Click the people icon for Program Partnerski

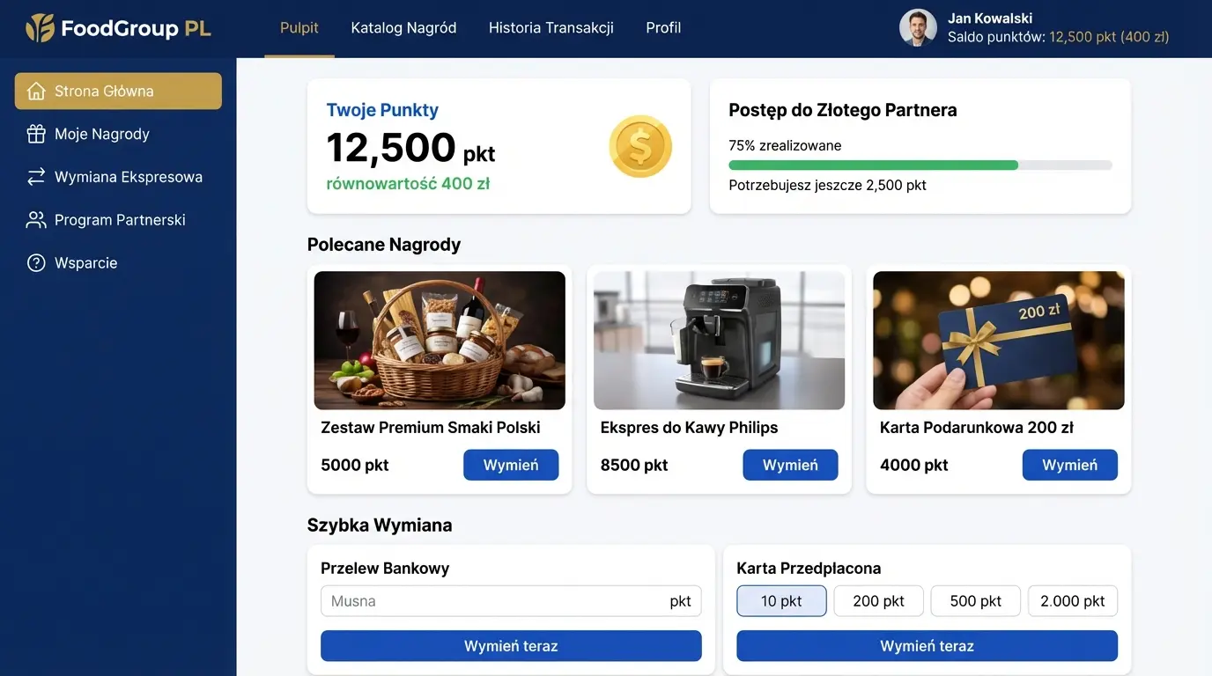(x=36, y=220)
